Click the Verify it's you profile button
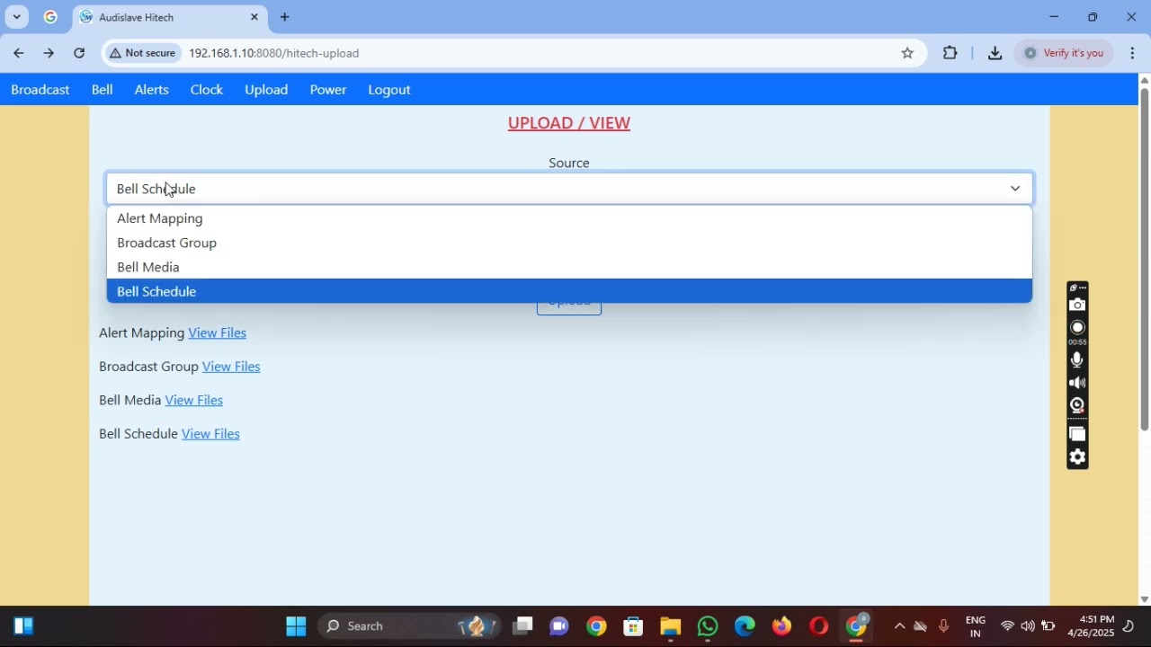 coord(1066,53)
